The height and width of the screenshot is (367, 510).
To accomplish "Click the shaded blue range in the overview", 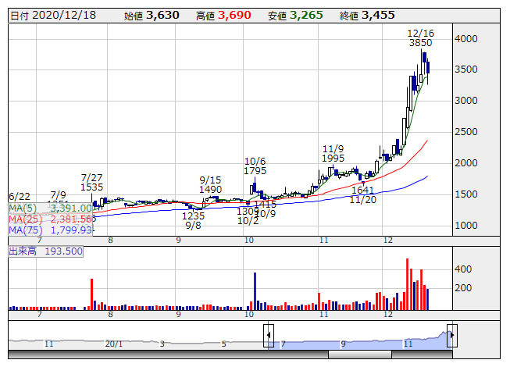I will point(359,342).
